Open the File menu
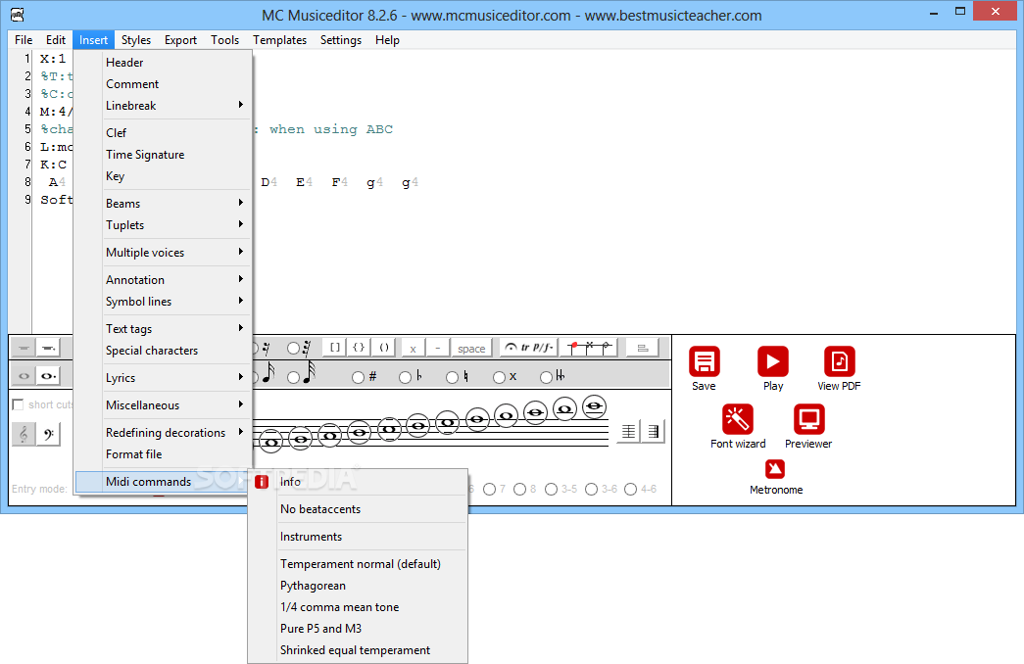This screenshot has width=1024, height=664. coord(24,40)
